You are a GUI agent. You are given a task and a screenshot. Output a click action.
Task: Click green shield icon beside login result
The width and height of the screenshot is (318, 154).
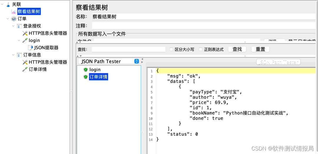tap(86, 70)
